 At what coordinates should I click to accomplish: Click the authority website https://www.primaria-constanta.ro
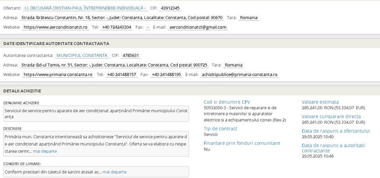click(58, 75)
